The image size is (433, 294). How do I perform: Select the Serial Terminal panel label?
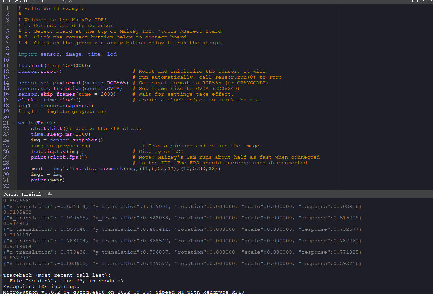pyautogui.click(x=22, y=194)
